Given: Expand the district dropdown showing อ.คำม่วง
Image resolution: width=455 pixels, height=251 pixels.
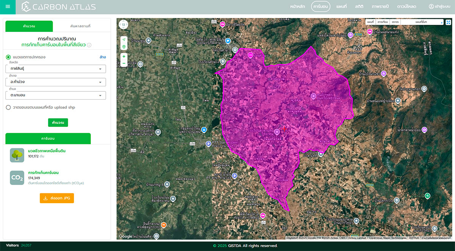Looking at the screenshot, I should pos(56,82).
